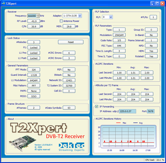Click the LDPC Iterations History chart
Screen dimensions: 166x163
click(128, 136)
